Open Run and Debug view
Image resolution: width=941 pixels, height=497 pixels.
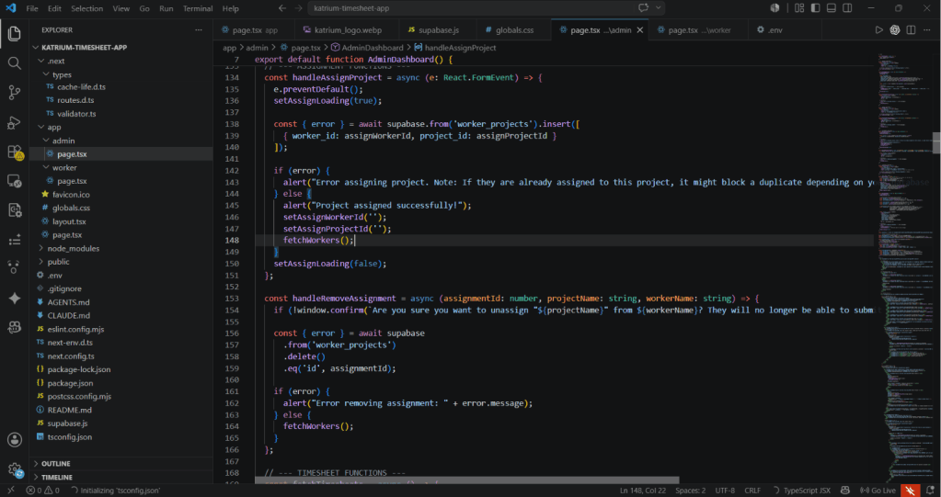click(x=15, y=122)
